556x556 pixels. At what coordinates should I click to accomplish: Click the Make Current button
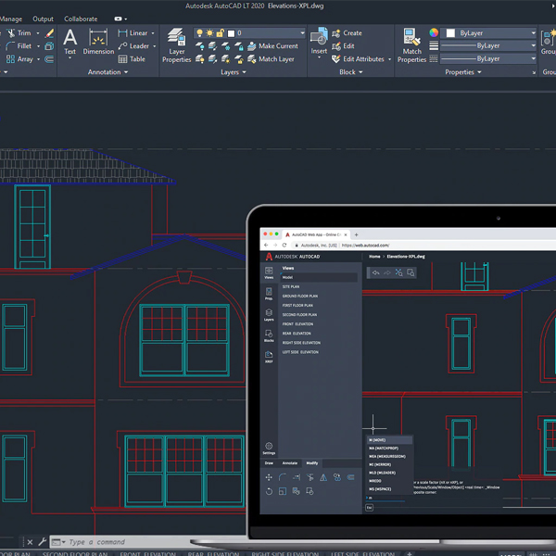278,46
